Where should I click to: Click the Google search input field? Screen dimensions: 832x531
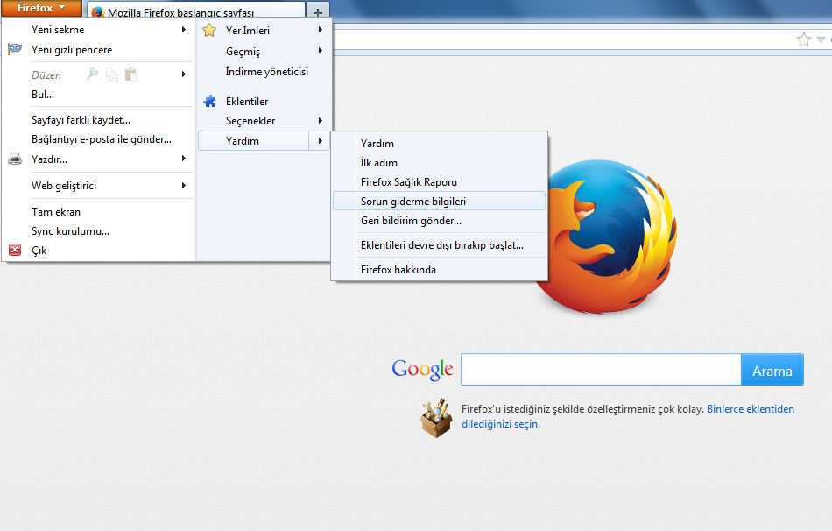tap(601, 370)
